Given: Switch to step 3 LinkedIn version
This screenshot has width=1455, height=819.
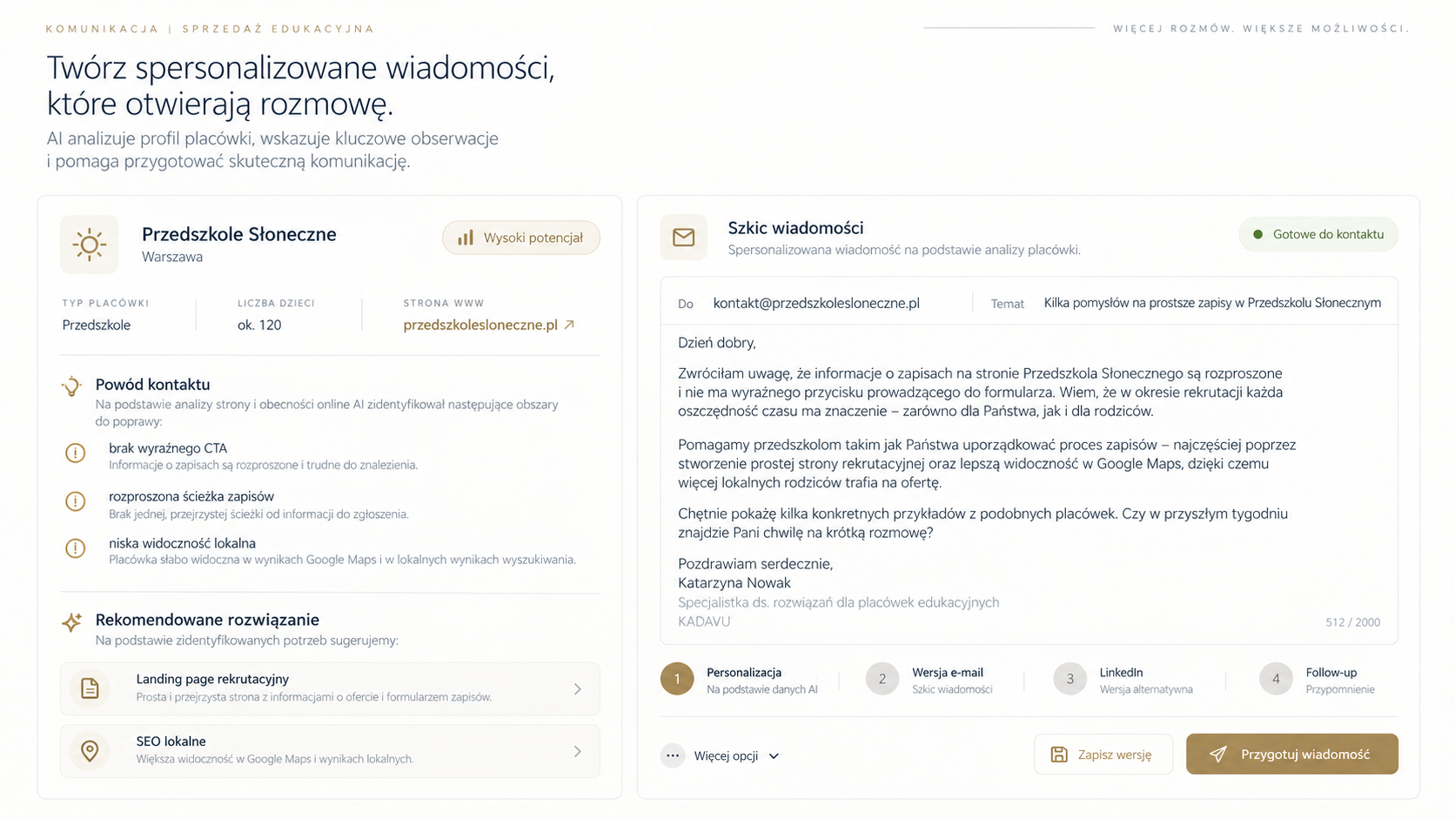Looking at the screenshot, I should [1123, 680].
